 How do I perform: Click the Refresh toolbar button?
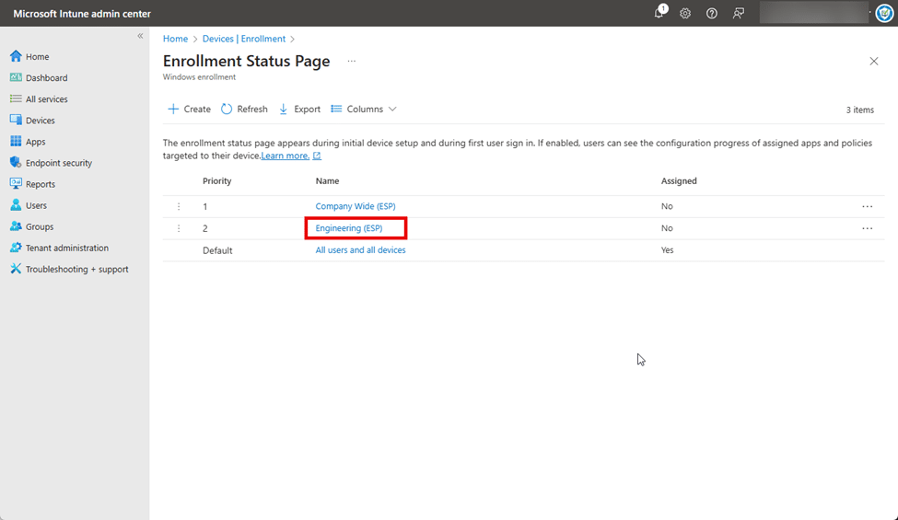tap(244, 109)
